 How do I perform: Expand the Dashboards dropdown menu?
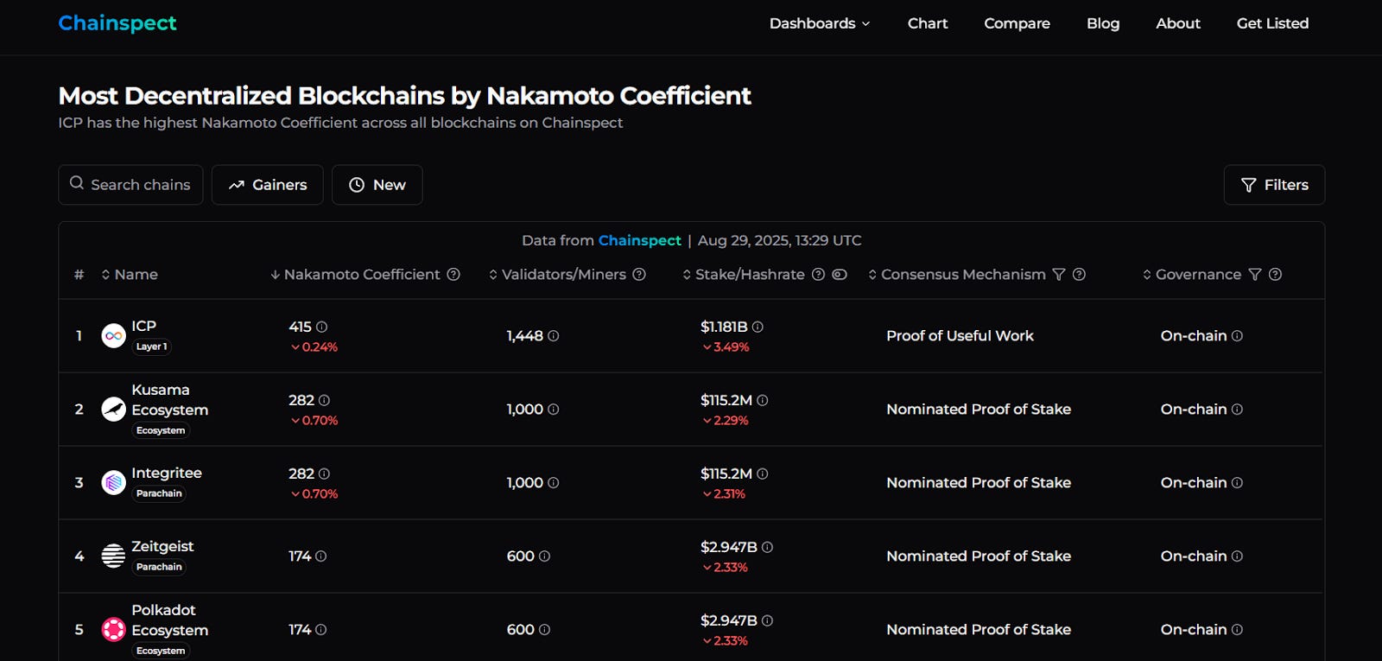coord(820,23)
